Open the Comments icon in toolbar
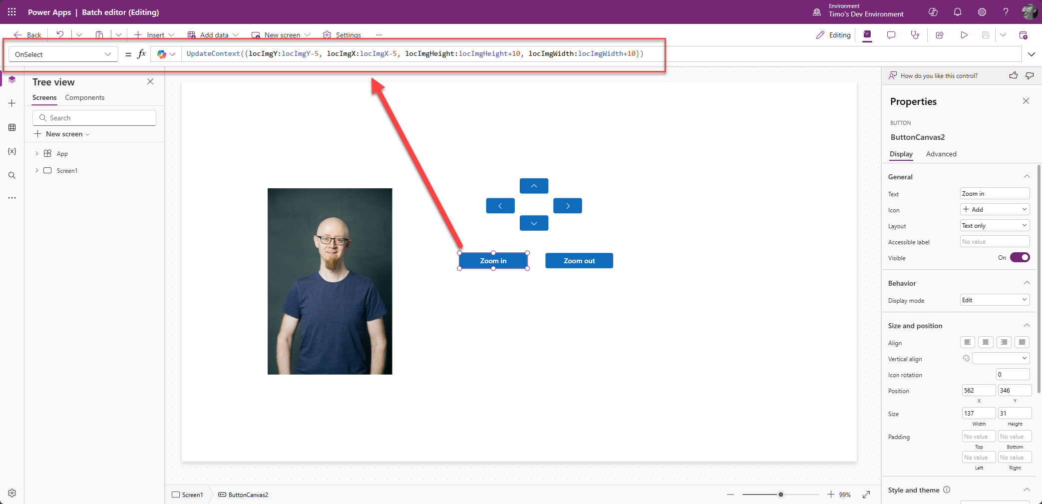The image size is (1042, 504). (x=891, y=35)
